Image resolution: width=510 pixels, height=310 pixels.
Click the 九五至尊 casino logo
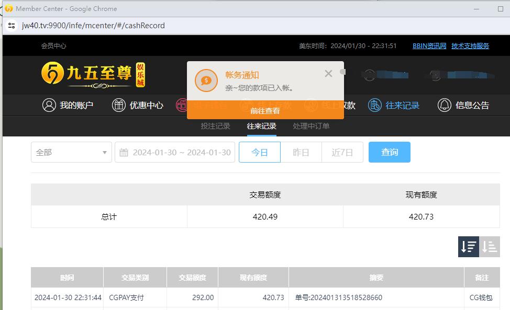pyautogui.click(x=93, y=75)
